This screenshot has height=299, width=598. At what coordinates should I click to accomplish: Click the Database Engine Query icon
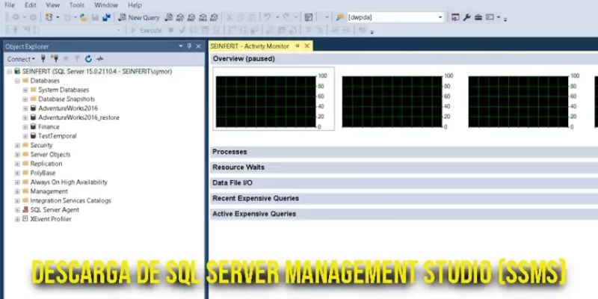pos(169,17)
